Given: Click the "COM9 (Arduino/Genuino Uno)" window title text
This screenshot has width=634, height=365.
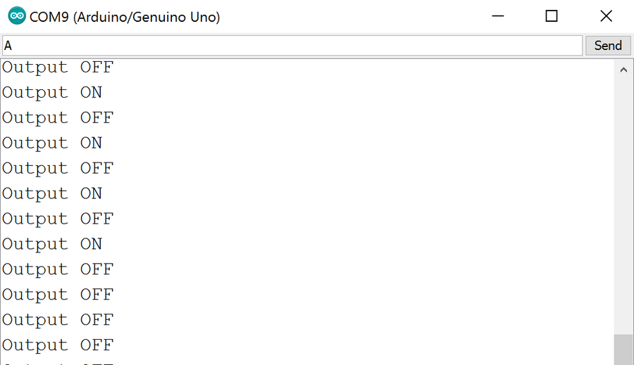Looking at the screenshot, I should tap(125, 17).
